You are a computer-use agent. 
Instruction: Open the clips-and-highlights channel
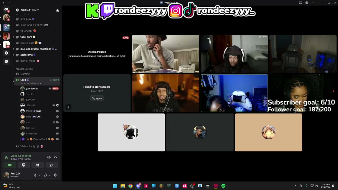point(37,25)
